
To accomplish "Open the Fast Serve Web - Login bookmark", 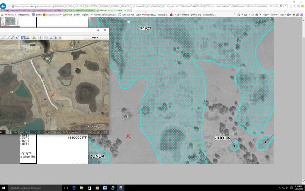I will [130, 15].
